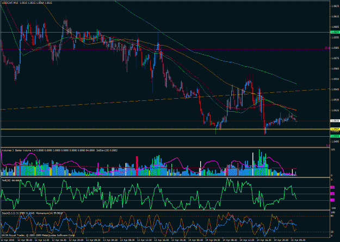Image resolution: width=340 pixels, height=242 pixels.
Task: Click the 1.0535 price scale label
Action: click(335, 100)
